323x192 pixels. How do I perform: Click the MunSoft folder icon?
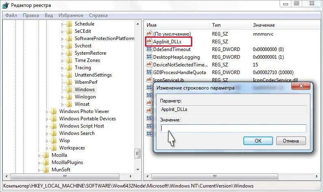[46, 170]
